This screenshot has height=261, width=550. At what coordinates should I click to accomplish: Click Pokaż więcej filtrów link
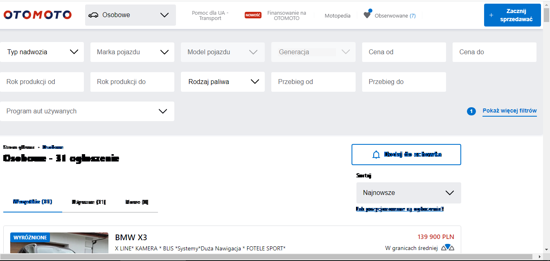509,111
